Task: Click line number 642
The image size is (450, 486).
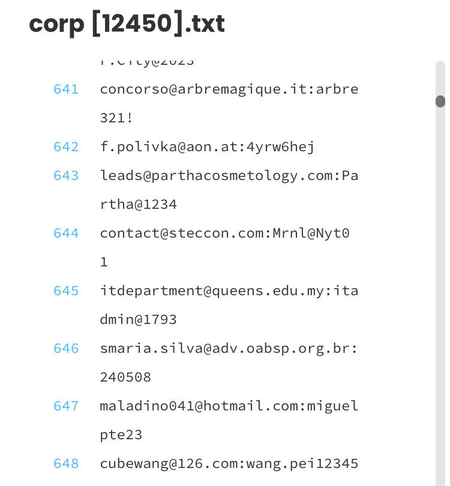Action: point(66,147)
